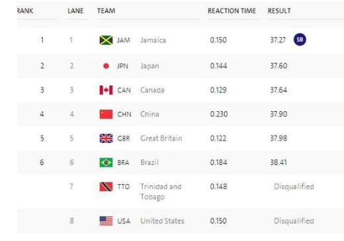Click the Canada flag icon
344x241 pixels.
pyautogui.click(x=106, y=90)
